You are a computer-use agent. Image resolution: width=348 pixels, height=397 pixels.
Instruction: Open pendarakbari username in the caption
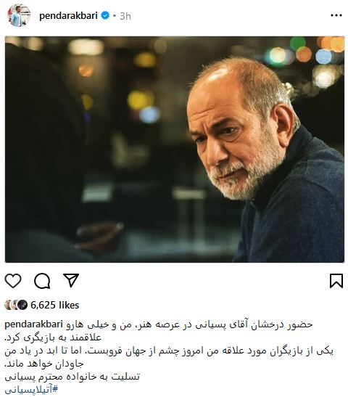pos(33,324)
